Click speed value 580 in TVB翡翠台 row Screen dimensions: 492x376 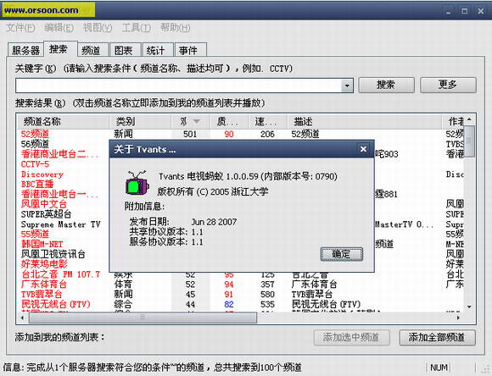[267, 295]
